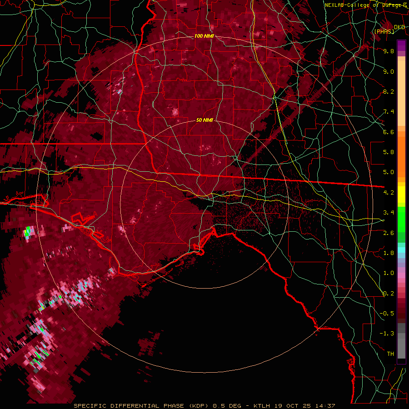Click the 0.2 legend value label
Viewport: 409px width, 409px height.
click(x=389, y=294)
